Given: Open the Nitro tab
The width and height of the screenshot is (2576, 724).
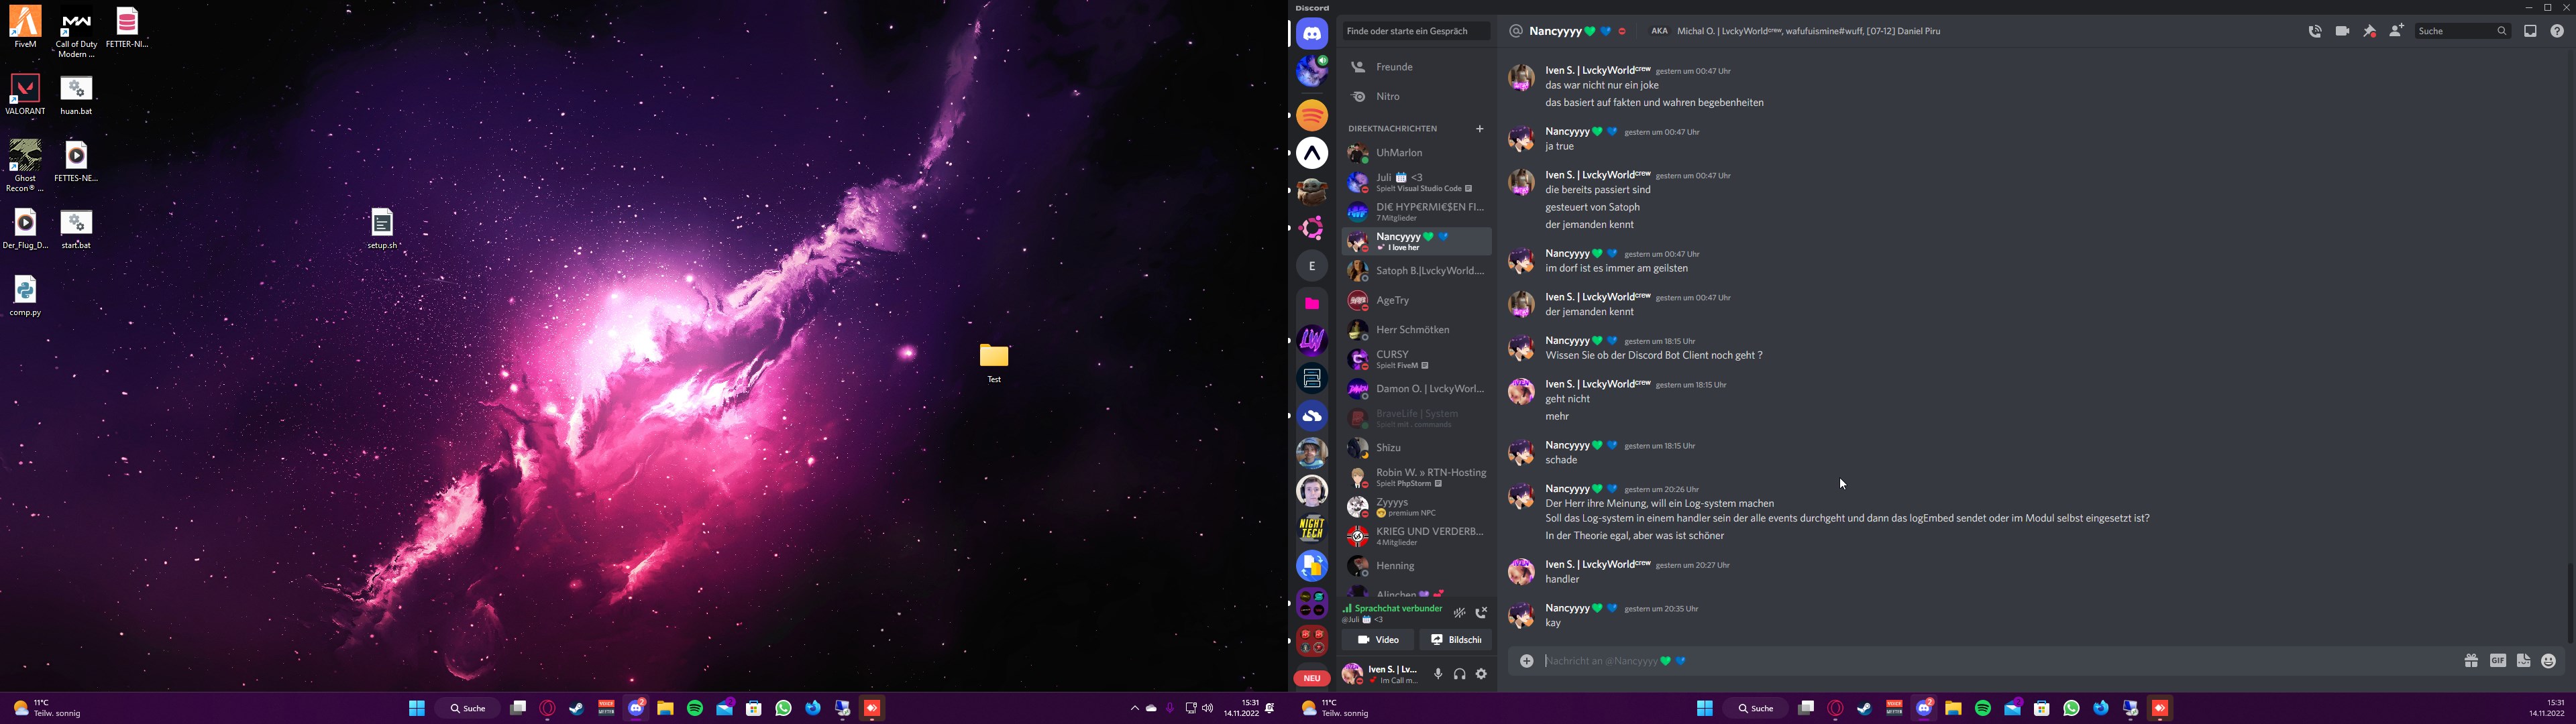Looking at the screenshot, I should 1388,97.
